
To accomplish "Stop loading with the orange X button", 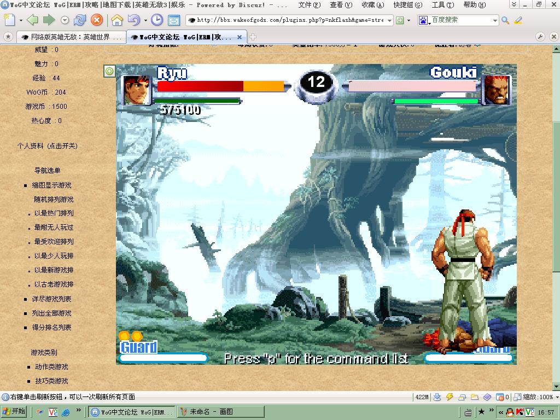I will [96, 20].
